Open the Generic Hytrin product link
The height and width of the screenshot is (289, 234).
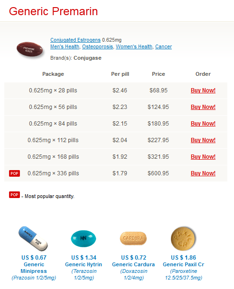[x=84, y=264]
